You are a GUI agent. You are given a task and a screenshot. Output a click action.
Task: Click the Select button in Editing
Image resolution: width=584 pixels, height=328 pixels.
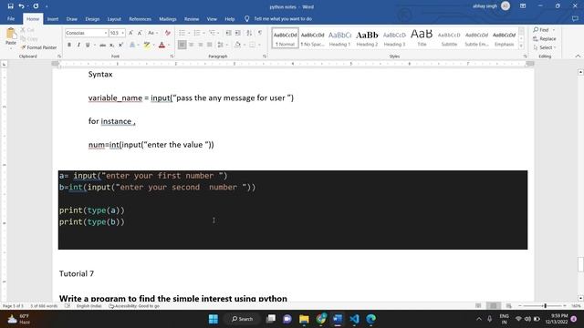tap(544, 47)
